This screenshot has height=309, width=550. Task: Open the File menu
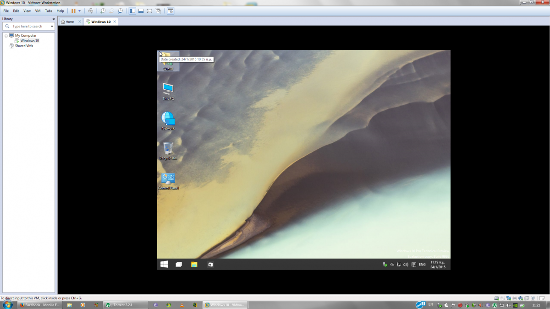[6, 11]
